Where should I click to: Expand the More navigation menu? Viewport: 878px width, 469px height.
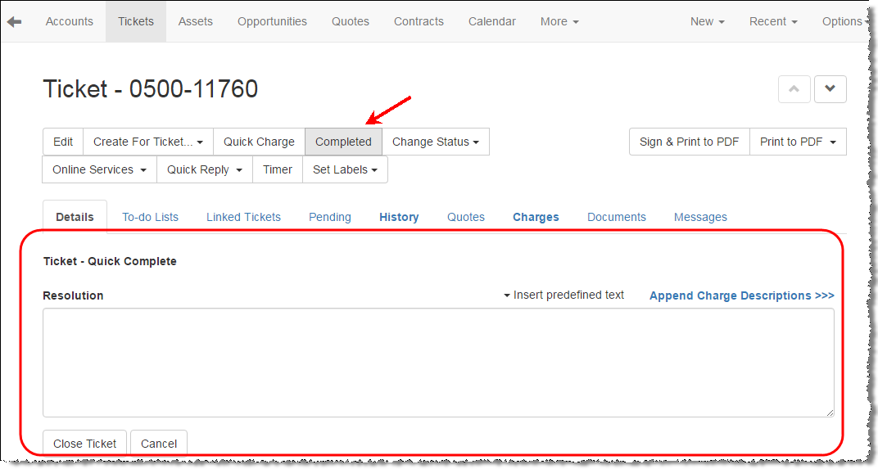[x=559, y=21]
